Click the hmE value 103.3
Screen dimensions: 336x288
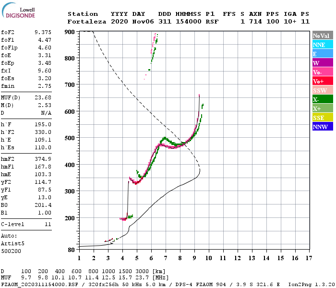[43, 174]
